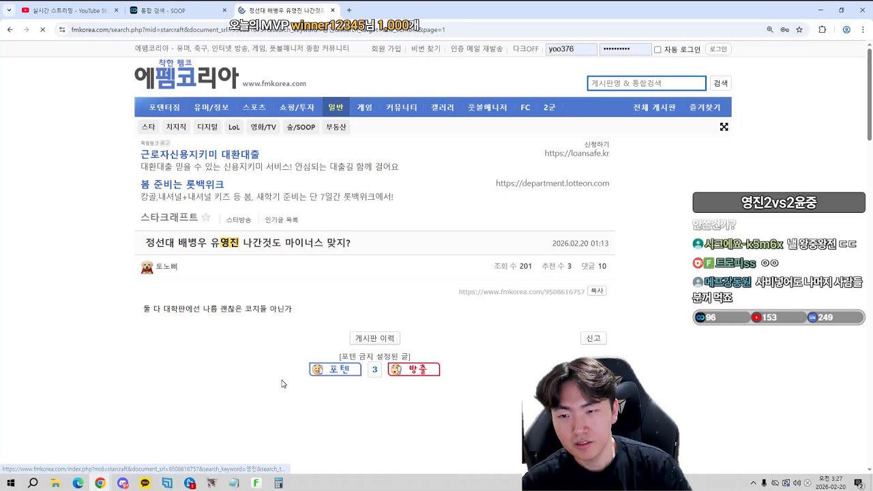Image resolution: width=873 pixels, height=491 pixels.
Task: Open zoom magnifier in address bar
Action: tap(770, 30)
